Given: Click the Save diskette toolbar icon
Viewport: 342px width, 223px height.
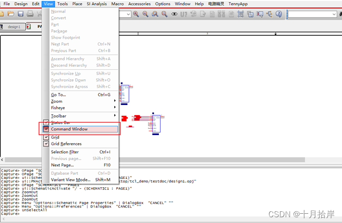Looking at the screenshot, I should (20, 14).
